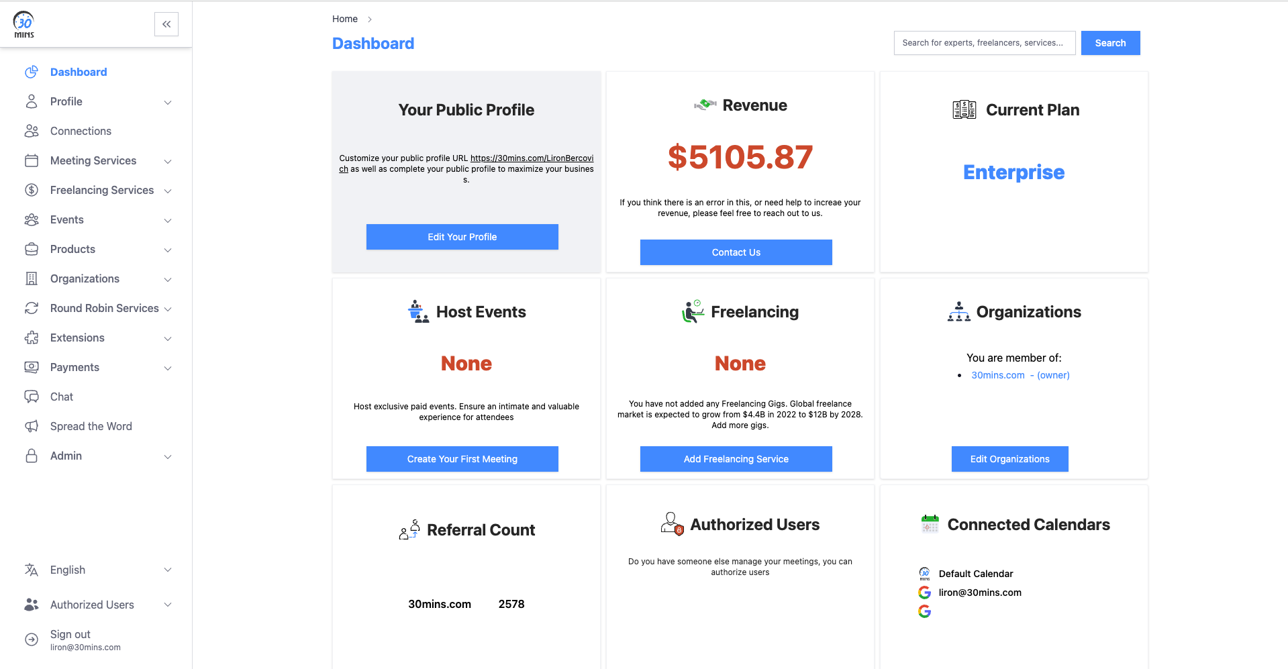Click the 30mins logo icon
This screenshot has height=669, width=1288.
(24, 24)
